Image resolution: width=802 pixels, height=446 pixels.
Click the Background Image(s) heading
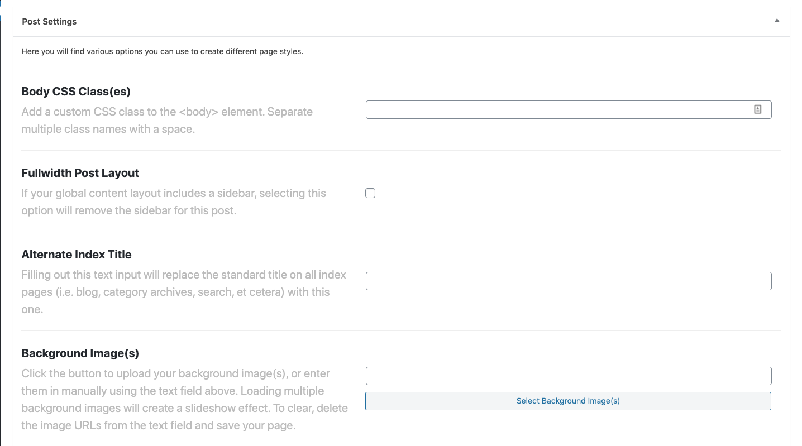click(80, 353)
